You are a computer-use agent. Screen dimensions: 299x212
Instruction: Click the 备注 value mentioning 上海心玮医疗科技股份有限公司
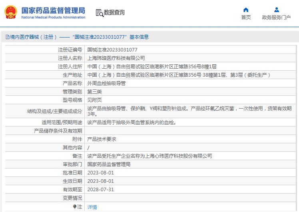coord(149,156)
